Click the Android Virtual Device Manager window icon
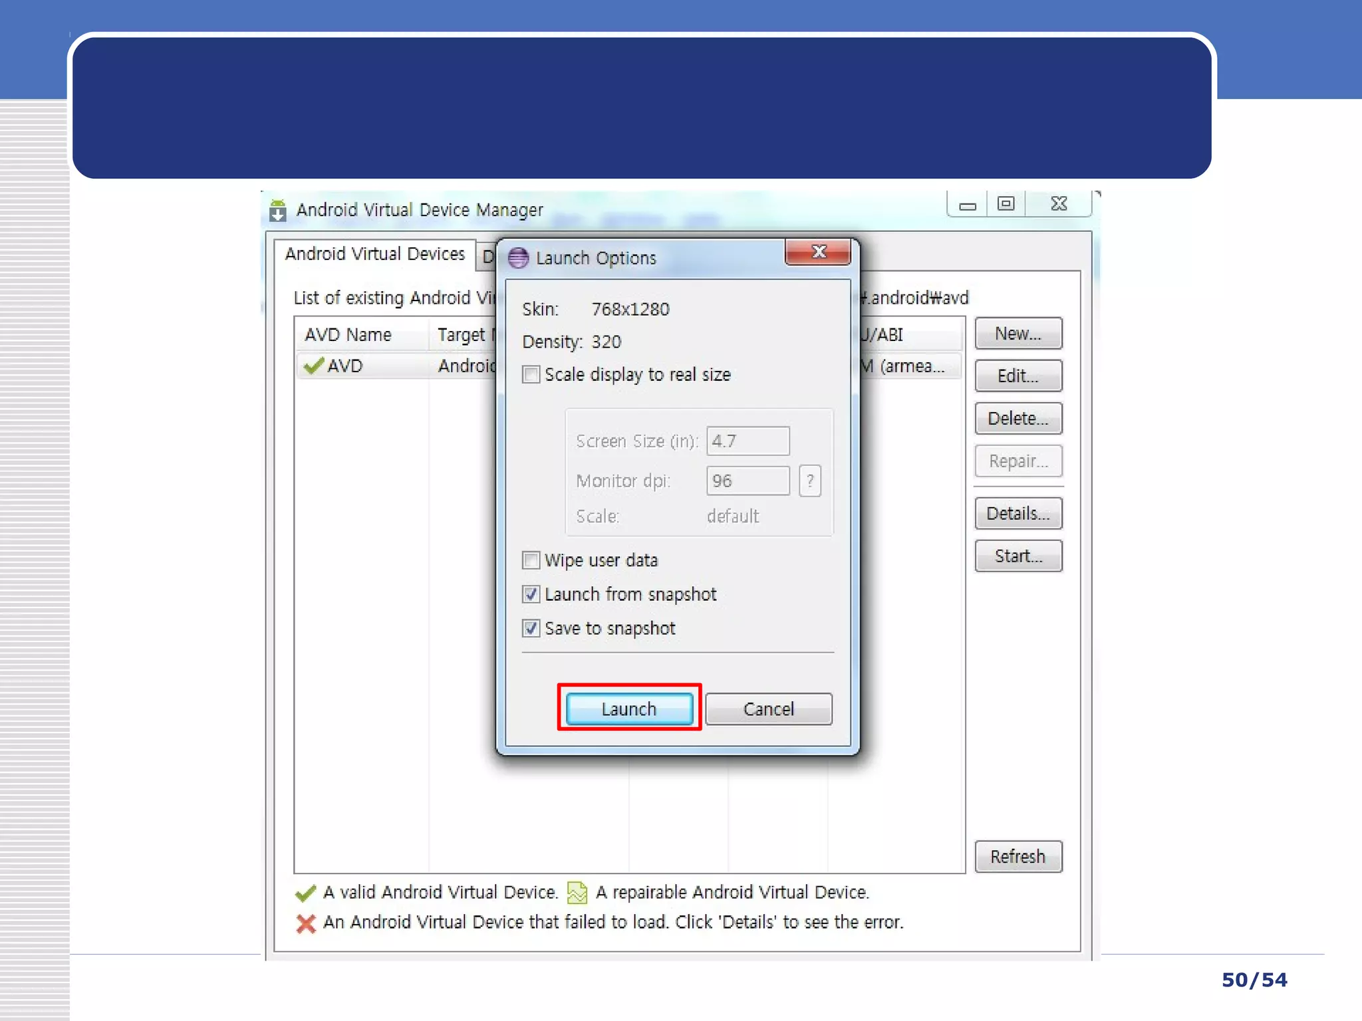 [x=278, y=211]
